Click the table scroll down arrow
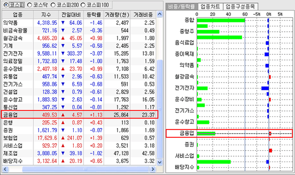The image size is (295, 175). click(x=159, y=162)
